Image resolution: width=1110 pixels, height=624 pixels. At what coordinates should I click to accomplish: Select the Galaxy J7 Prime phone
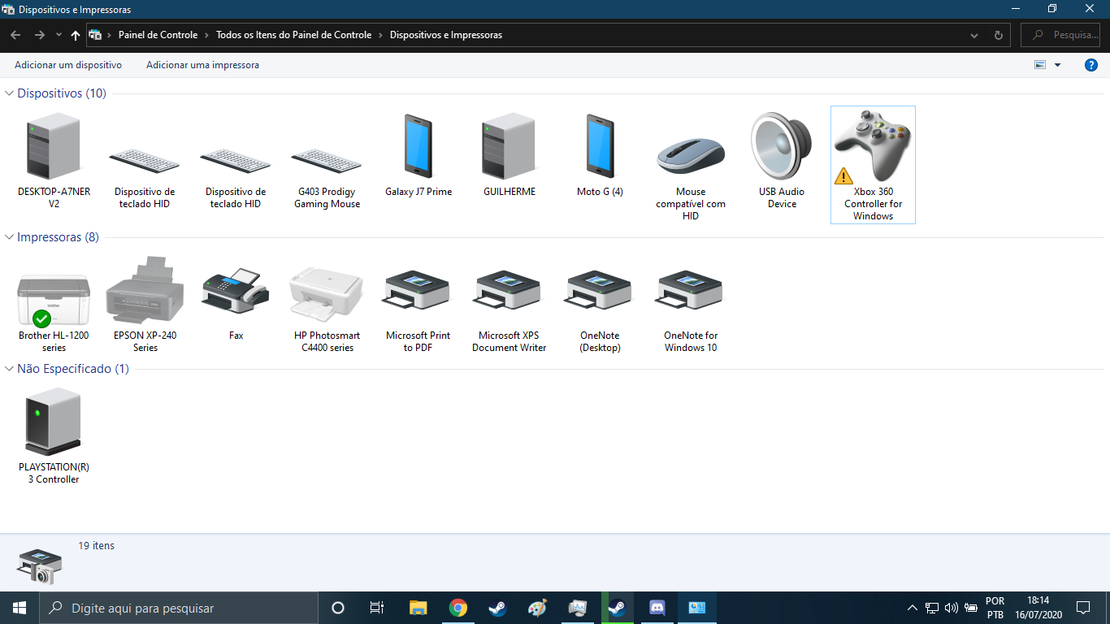pyautogui.click(x=418, y=154)
